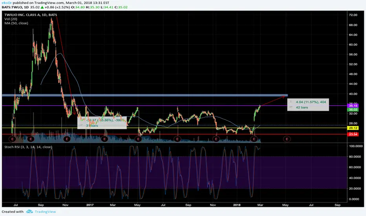The width and height of the screenshot is (366, 216).
Task: Click the earnings E marker between Jul and Sep 2016
Action: [31, 139]
